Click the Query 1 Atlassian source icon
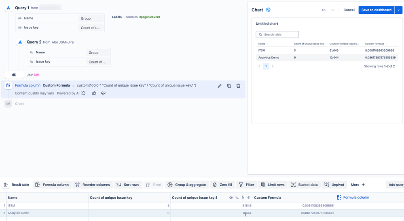Image resolution: width=404 pixels, height=221 pixels. click(8, 8)
